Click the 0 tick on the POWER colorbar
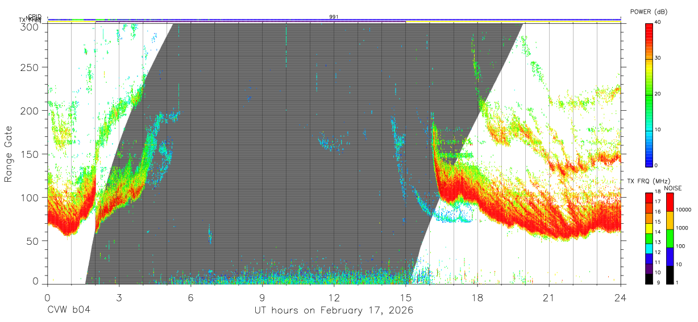 [656, 165]
